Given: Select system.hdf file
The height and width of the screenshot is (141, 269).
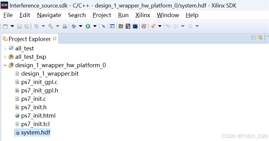Looking at the screenshot, I should [36, 133].
